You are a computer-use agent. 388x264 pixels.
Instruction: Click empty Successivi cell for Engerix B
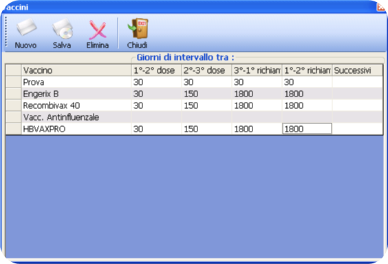357,94
